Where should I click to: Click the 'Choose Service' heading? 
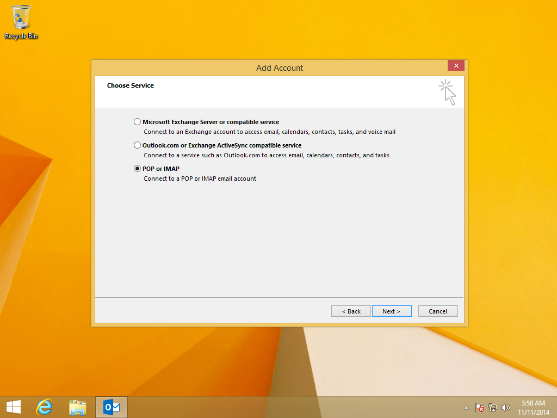[x=131, y=85]
